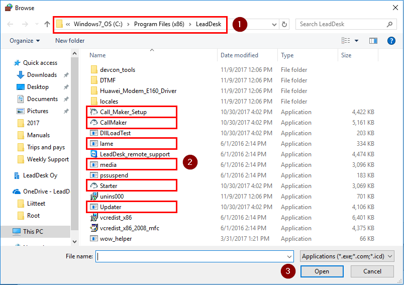Click the Windows7_OS (C:) breadcrumb
Viewport: 404px width, 285px height.
tap(98, 24)
